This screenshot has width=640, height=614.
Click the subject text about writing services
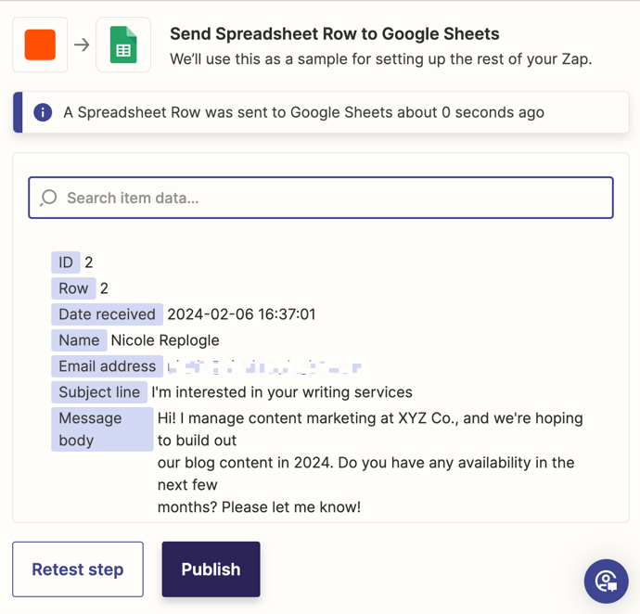click(x=282, y=392)
